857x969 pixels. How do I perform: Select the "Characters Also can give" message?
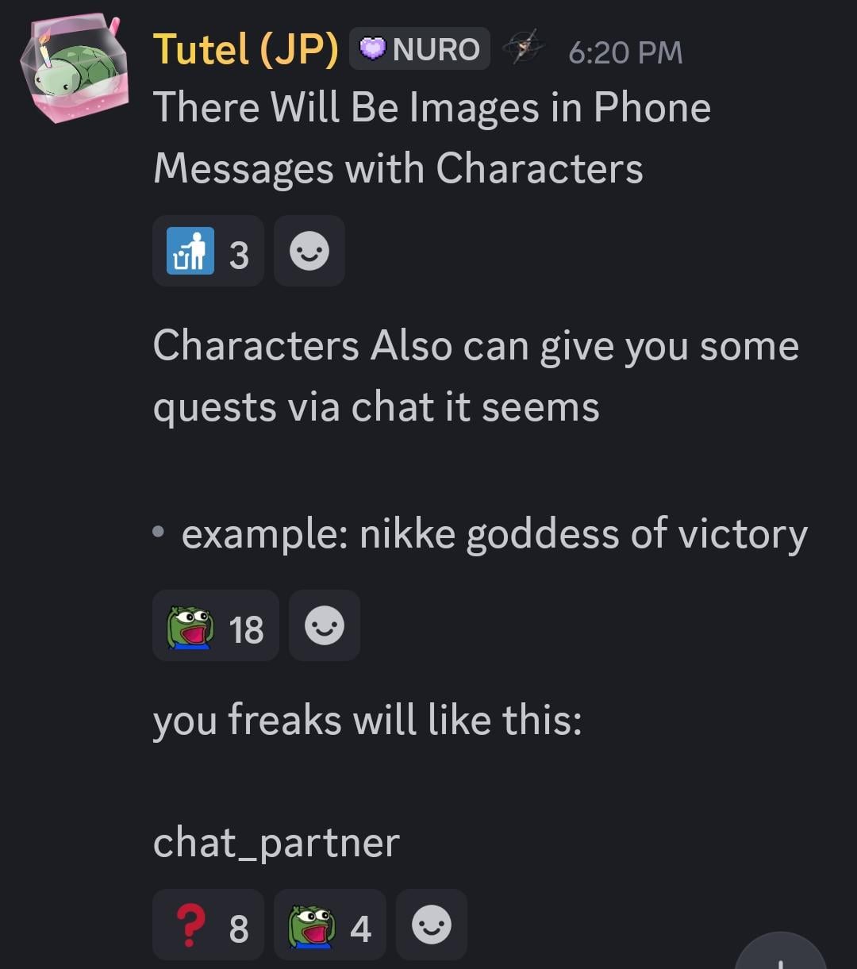coord(476,376)
